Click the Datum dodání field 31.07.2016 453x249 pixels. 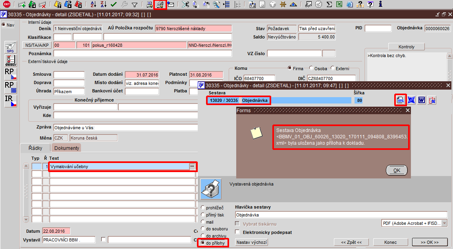click(x=142, y=75)
